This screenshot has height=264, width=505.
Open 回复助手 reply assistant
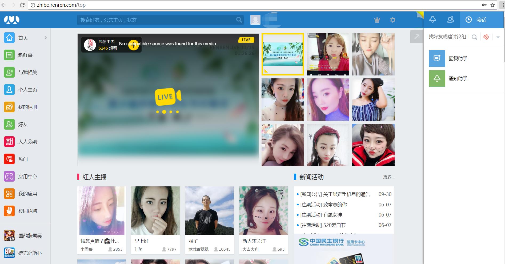tap(458, 58)
